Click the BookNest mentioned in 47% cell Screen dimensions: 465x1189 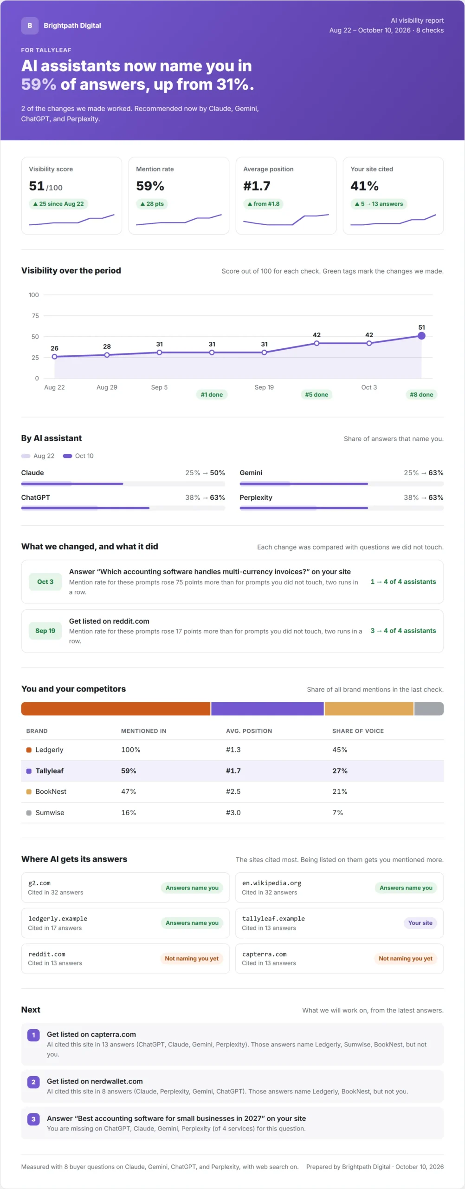[x=129, y=791]
